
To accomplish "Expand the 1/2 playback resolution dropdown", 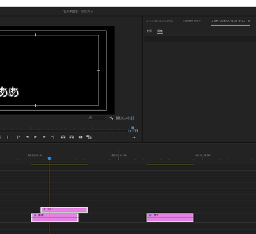I will tap(96, 118).
